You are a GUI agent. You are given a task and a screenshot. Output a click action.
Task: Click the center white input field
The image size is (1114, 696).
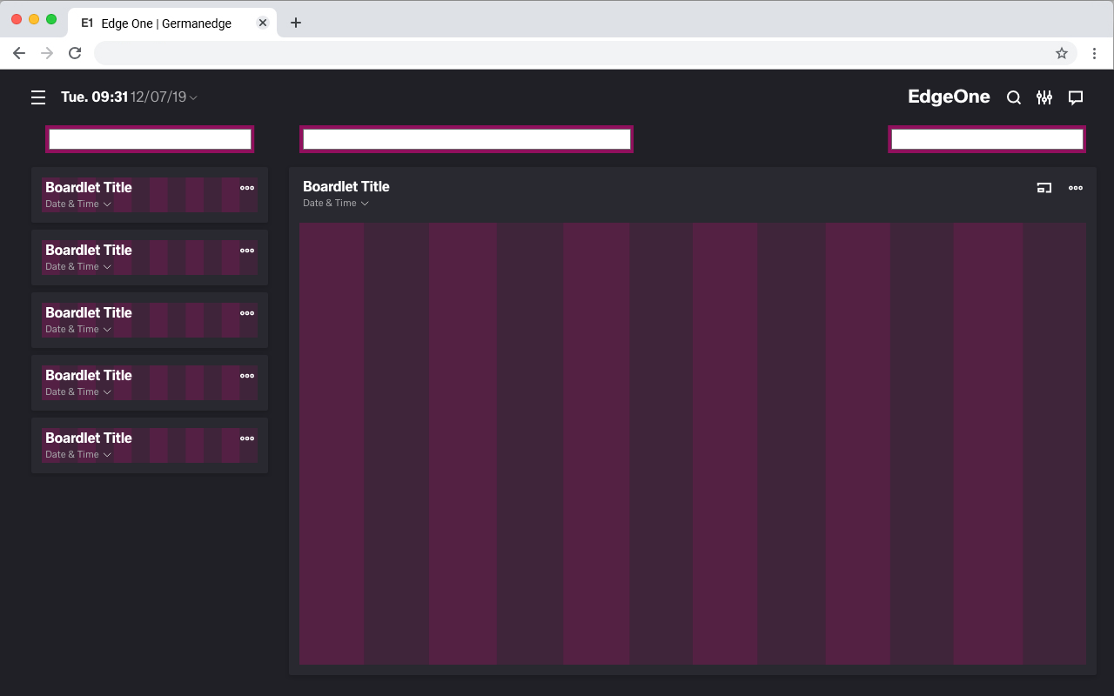pos(466,139)
